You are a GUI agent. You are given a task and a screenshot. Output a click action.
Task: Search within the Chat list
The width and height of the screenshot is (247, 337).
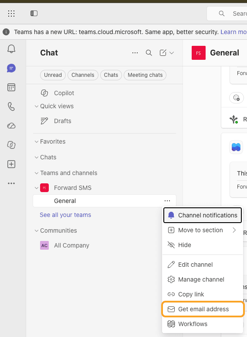149,53
